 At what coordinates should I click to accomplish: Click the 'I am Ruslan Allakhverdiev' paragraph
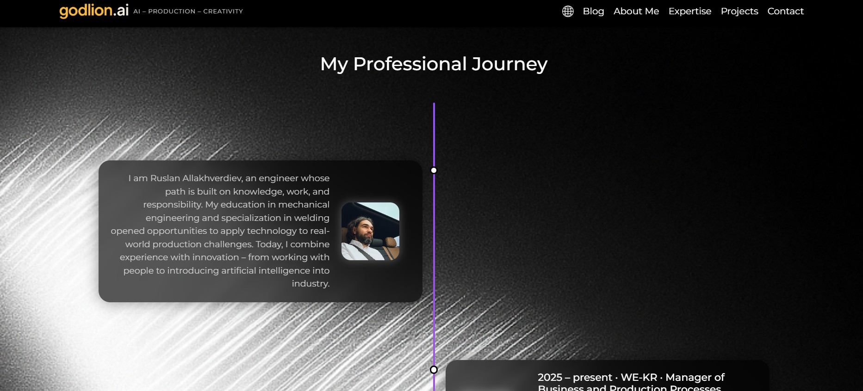220,231
